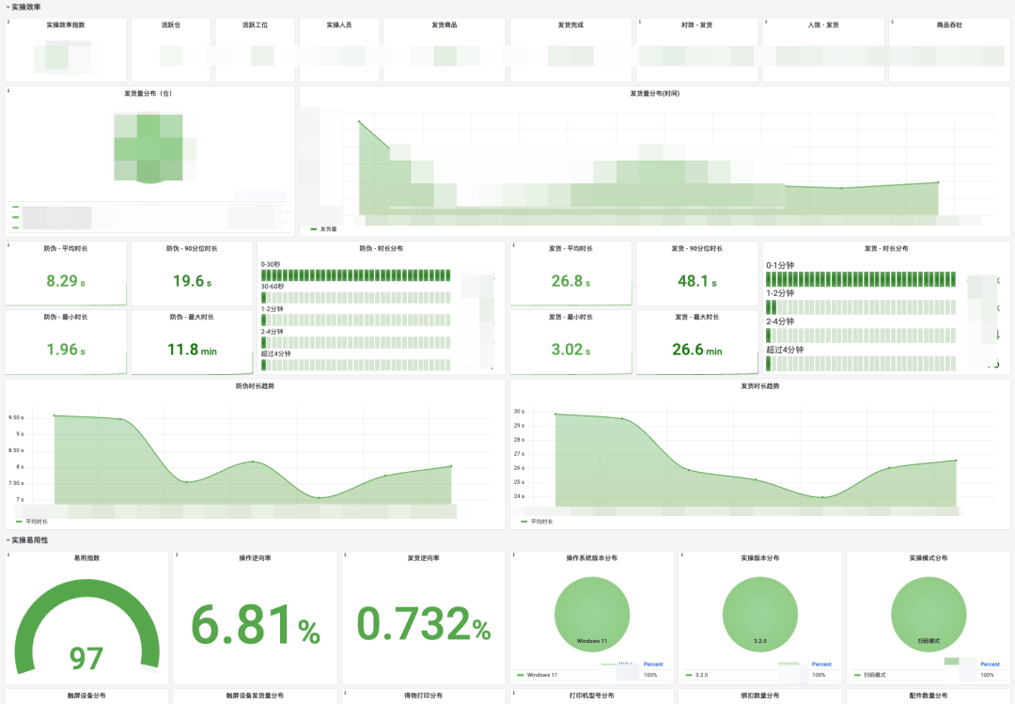The image size is (1015, 704).
Task: Click the info icon on 操作系统版本分布 panel
Action: pyautogui.click(x=513, y=555)
